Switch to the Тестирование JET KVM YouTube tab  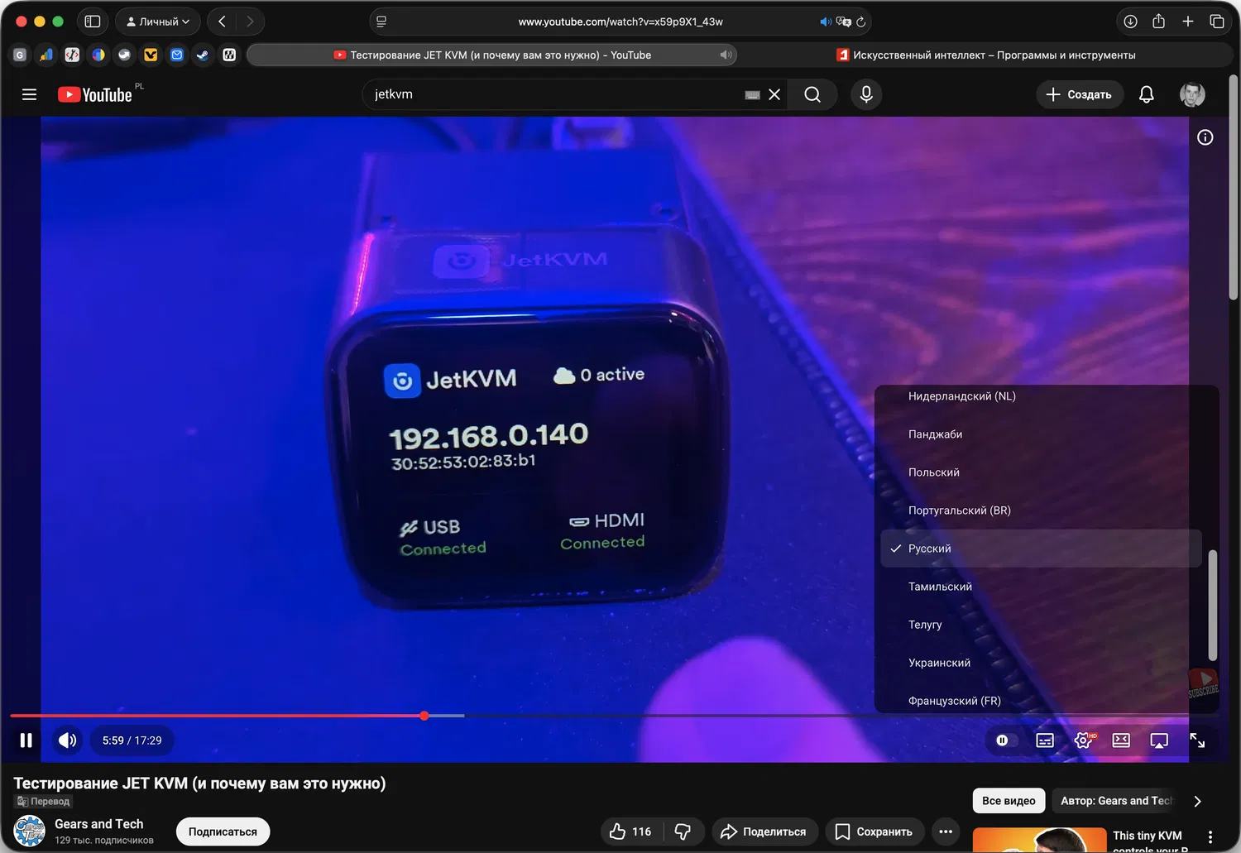click(x=491, y=55)
